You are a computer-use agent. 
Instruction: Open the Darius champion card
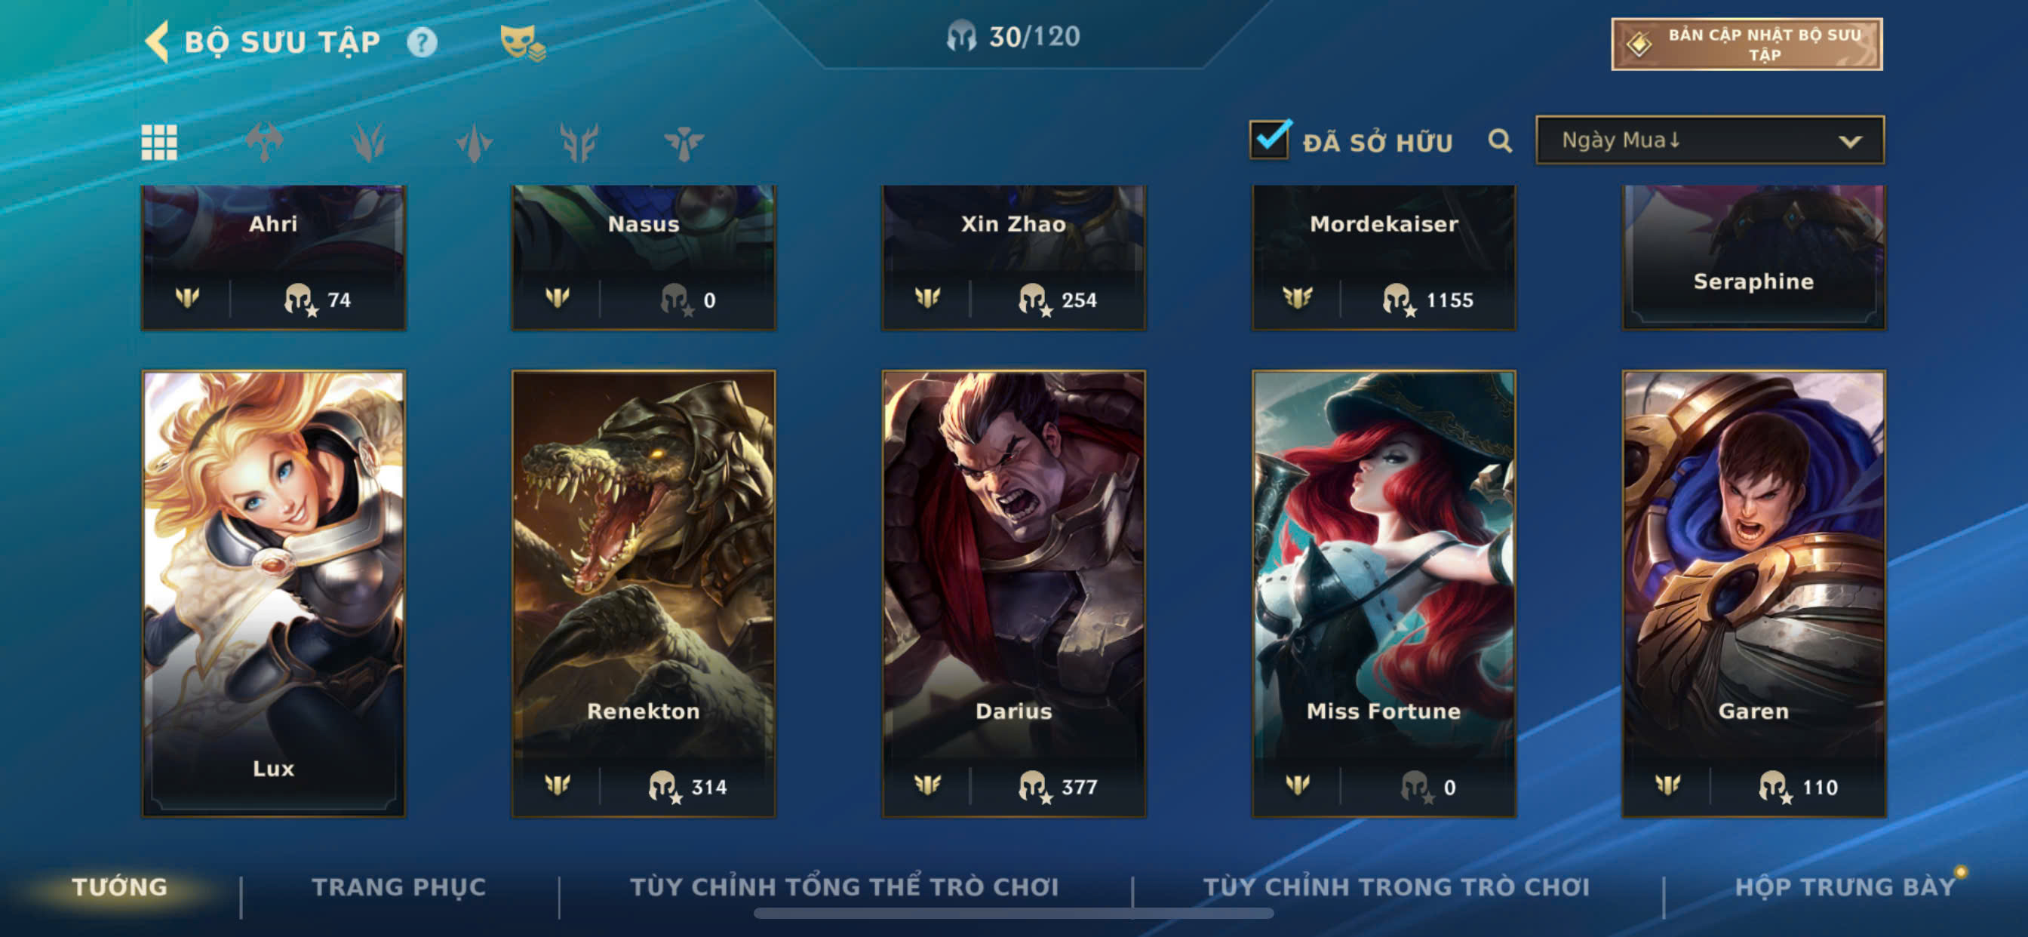[1013, 594]
